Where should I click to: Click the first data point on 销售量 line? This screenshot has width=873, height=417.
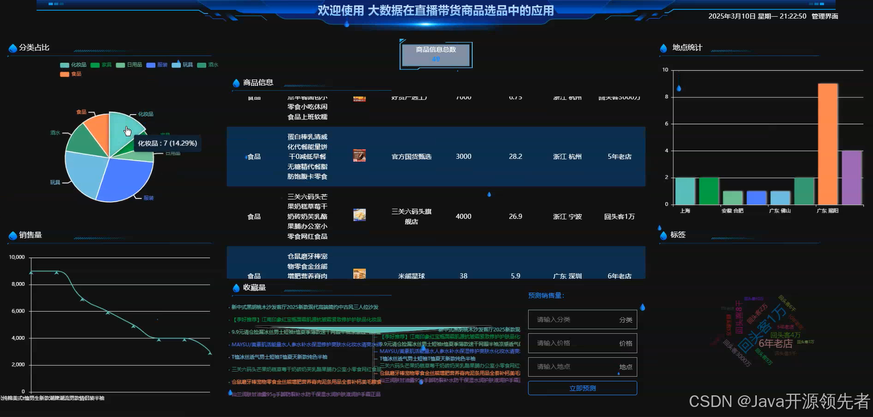tap(31, 272)
